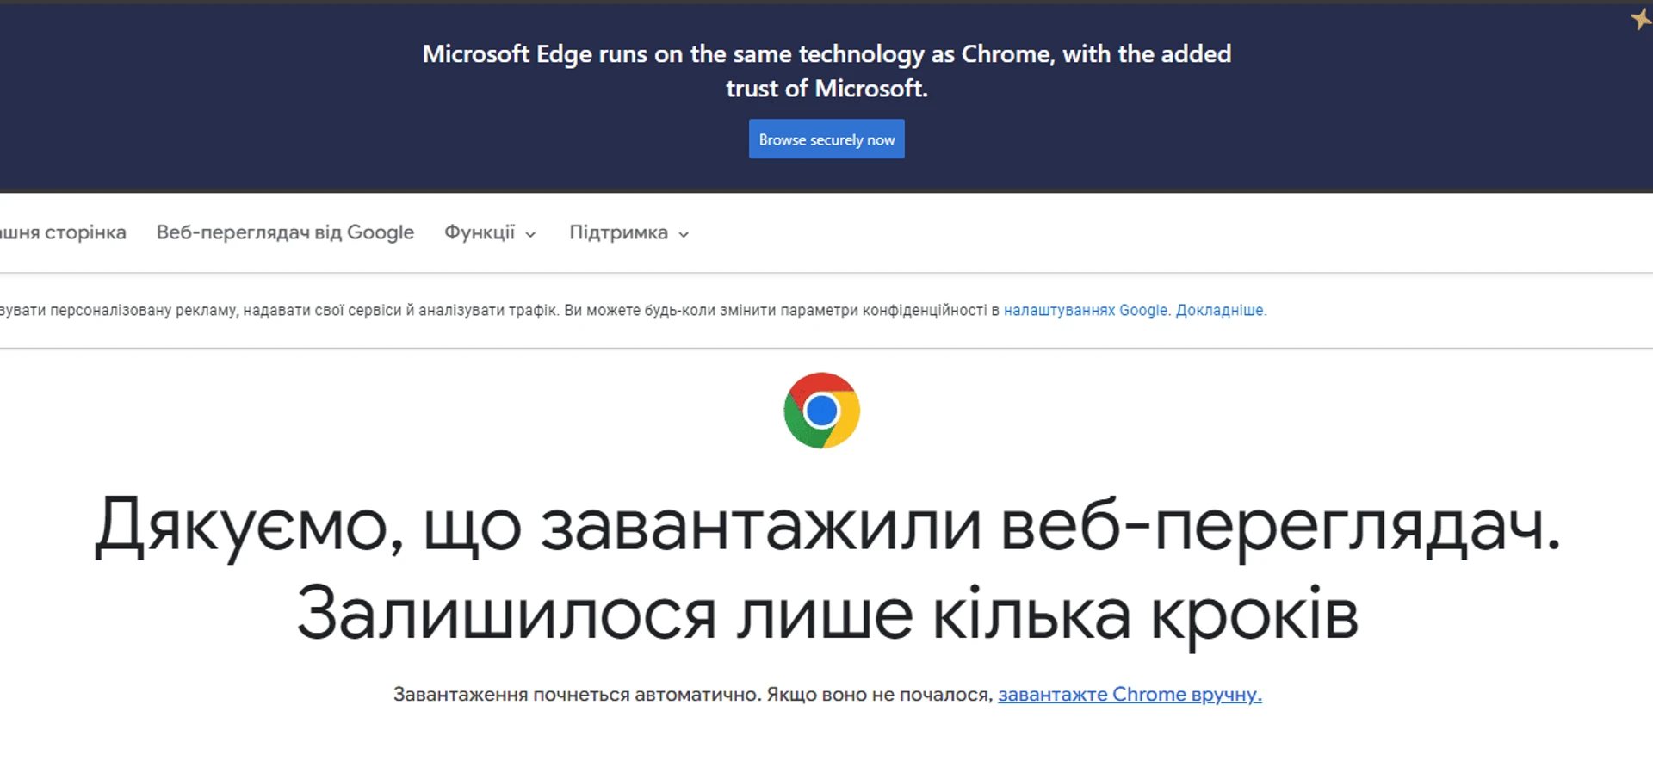
Task: Click the gold sparkle icon in banner corner
Action: (x=1641, y=19)
